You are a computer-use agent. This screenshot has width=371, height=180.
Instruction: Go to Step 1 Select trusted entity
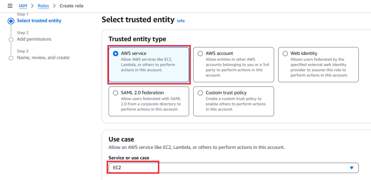tap(39, 21)
